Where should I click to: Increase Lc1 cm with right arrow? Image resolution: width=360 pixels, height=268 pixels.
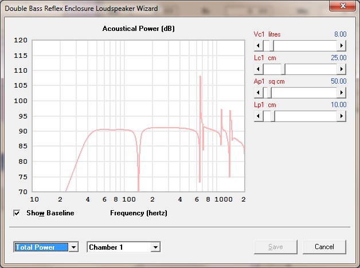(342, 69)
